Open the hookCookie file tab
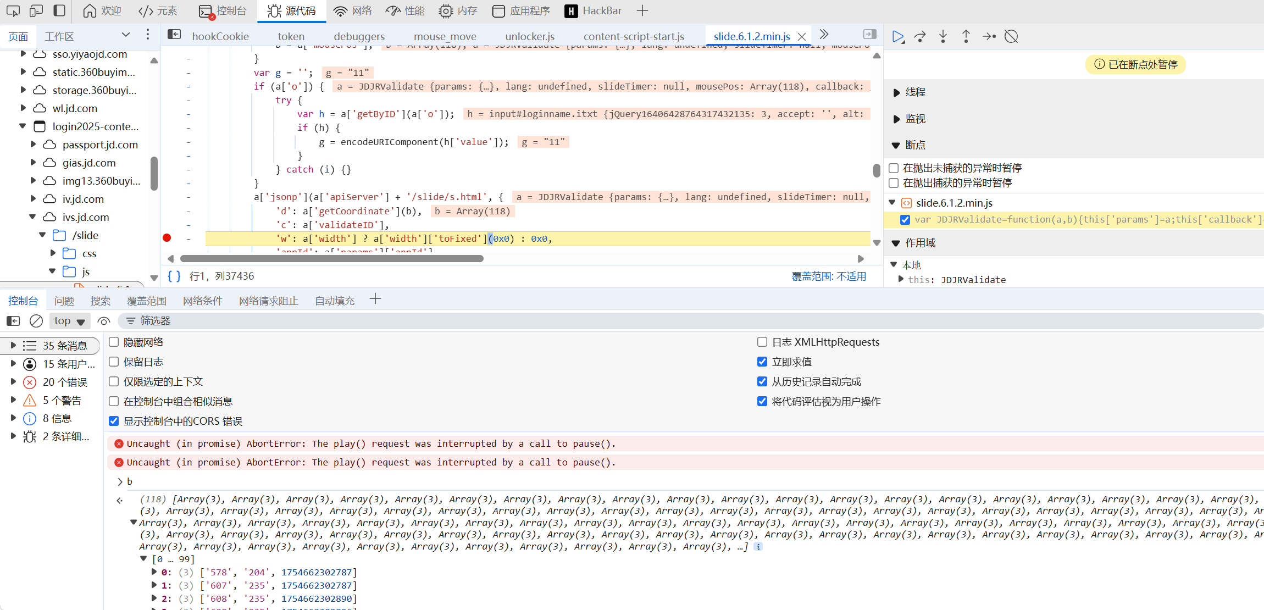This screenshot has height=610, width=1264. tap(220, 36)
